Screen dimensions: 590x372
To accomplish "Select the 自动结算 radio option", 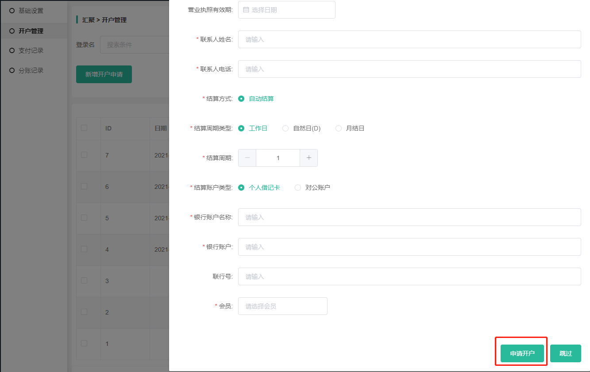I will 256,99.
